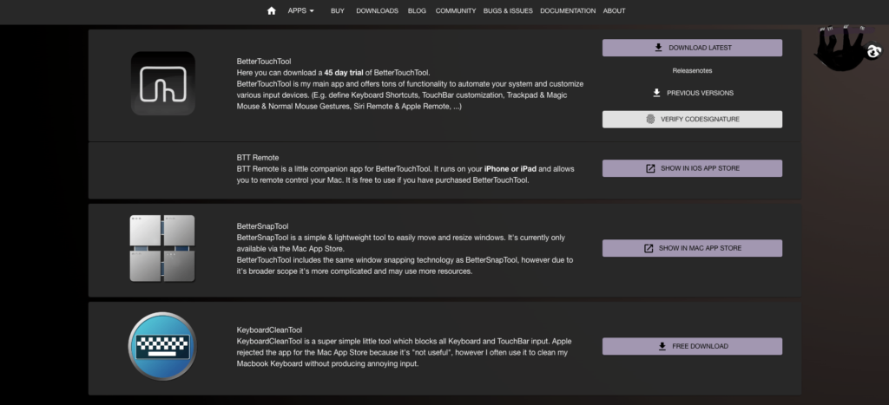This screenshot has width=889, height=405.
Task: Go to the DOWNLOADS menu item
Action: [377, 10]
